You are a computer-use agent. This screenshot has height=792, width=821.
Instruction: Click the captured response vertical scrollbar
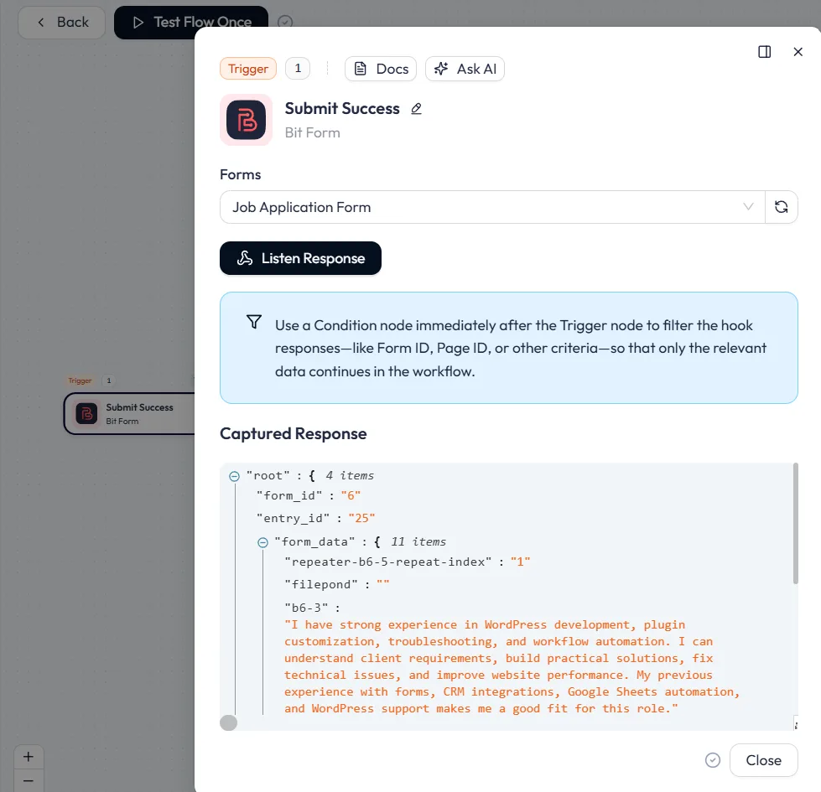[795, 523]
